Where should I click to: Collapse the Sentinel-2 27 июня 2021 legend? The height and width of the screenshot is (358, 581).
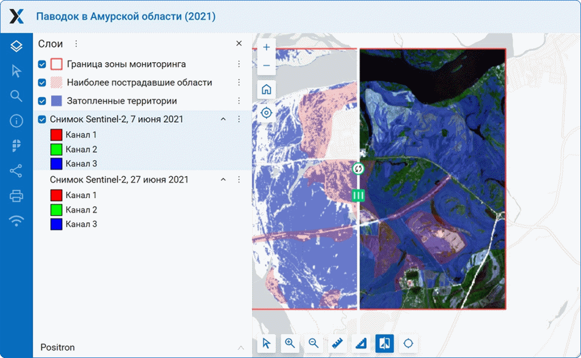(223, 180)
